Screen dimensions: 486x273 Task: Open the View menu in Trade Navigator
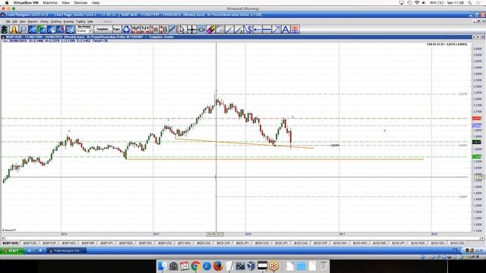coord(23,22)
